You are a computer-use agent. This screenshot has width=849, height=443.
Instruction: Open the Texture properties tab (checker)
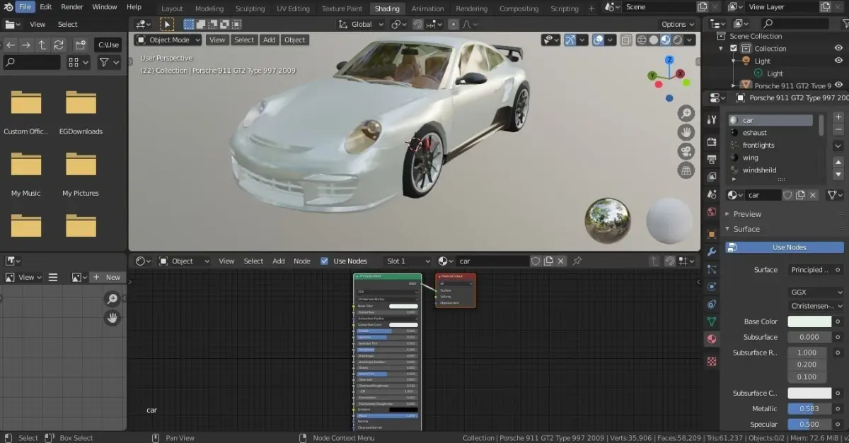[x=712, y=361]
